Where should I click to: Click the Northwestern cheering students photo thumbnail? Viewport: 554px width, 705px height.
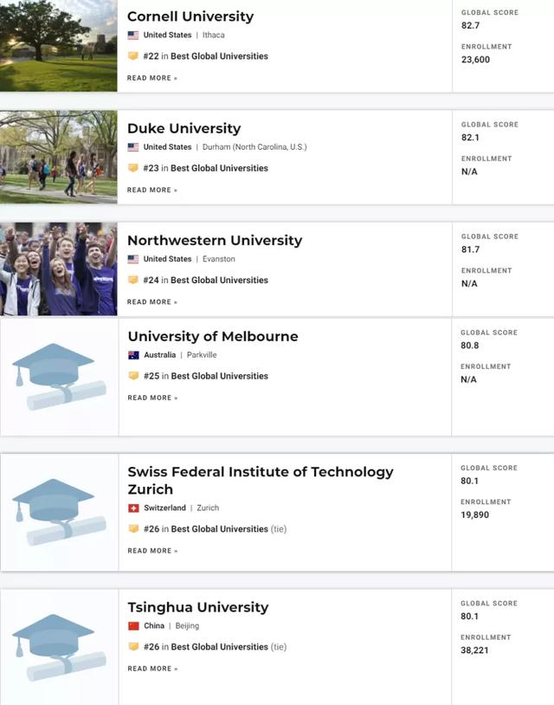tap(58, 268)
